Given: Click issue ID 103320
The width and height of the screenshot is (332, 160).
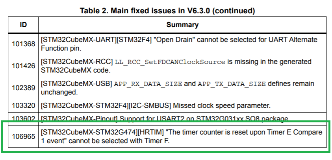Looking at the screenshot, I should pos(23,105).
